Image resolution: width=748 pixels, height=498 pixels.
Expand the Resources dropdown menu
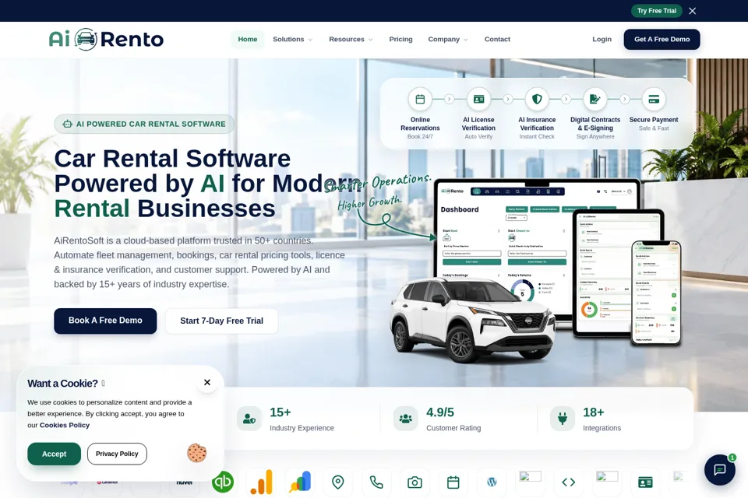pos(351,39)
